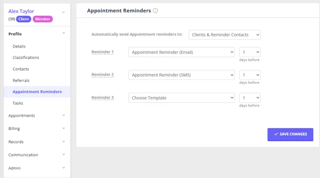Viewport: 320px width, 178px height.
Task: Open the Referrals sidebar item
Action: (21, 80)
